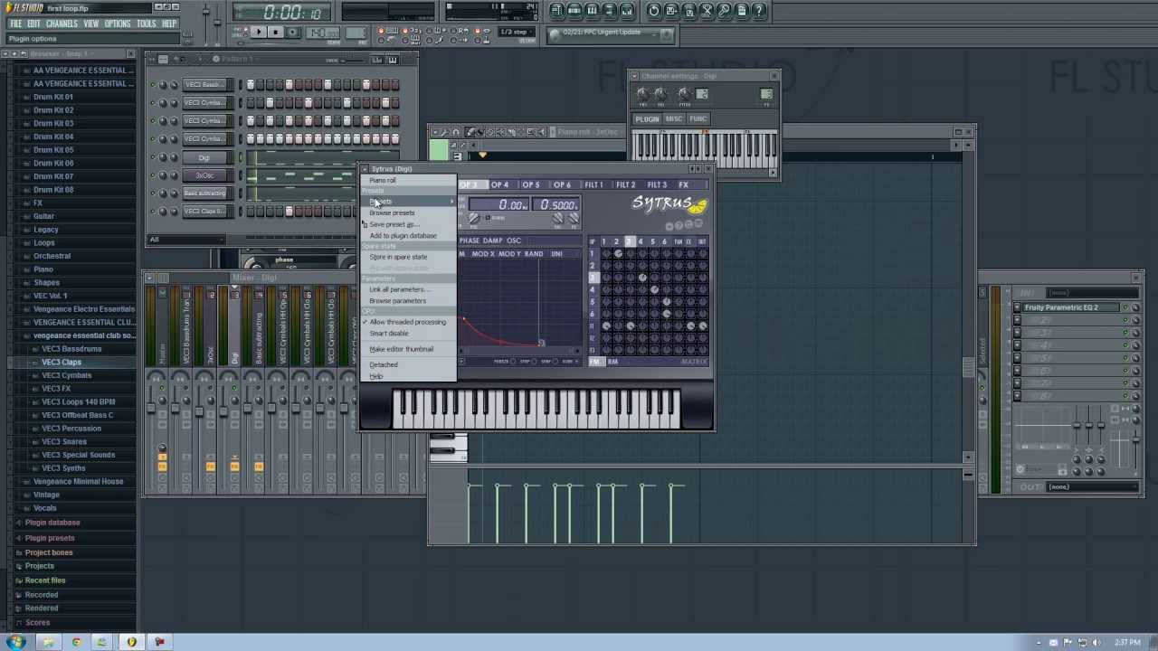Image resolution: width=1158 pixels, height=651 pixels.
Task: Open the OPTIONS menu
Action: click(118, 24)
